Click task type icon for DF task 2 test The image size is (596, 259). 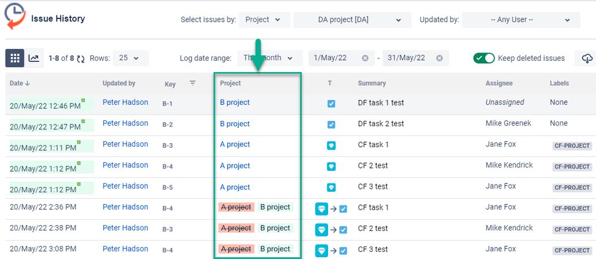[331, 124]
